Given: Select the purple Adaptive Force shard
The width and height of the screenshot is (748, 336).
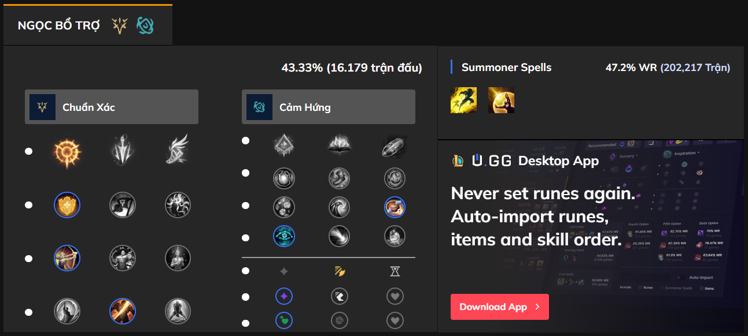Looking at the screenshot, I should click(x=284, y=297).
